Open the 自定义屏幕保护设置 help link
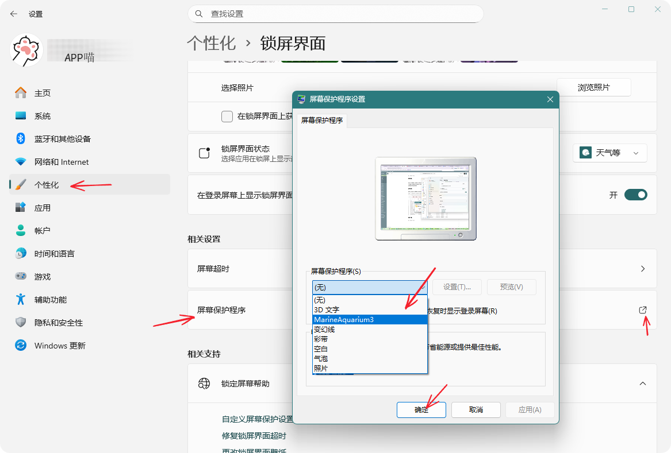671x453 pixels. pos(258,419)
